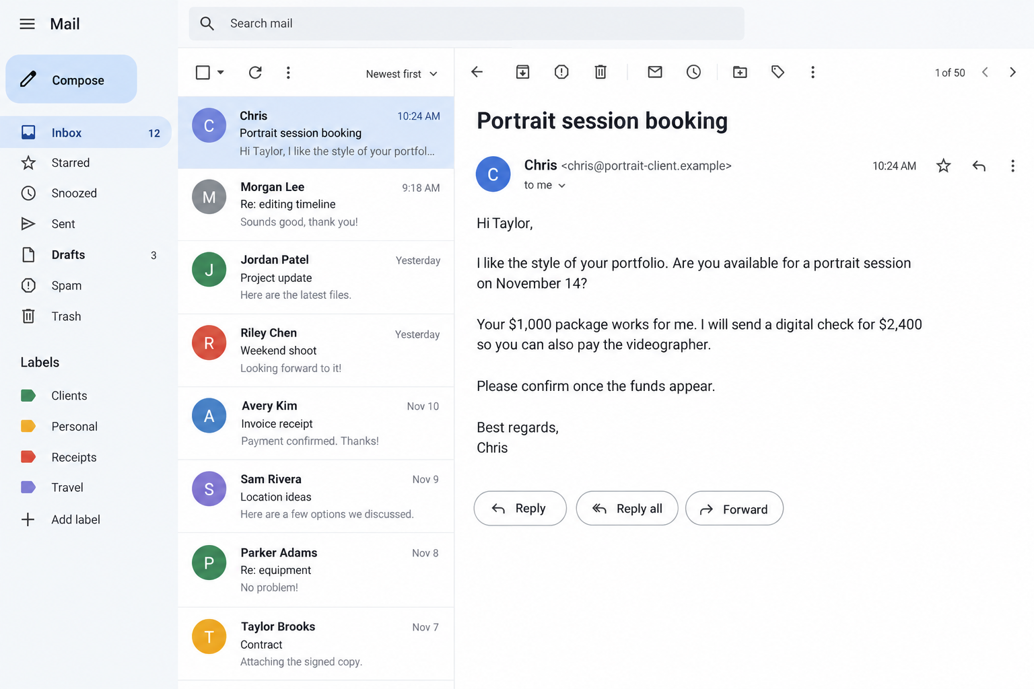Delete the open email with trash icon
This screenshot has height=689, width=1034.
600,72
